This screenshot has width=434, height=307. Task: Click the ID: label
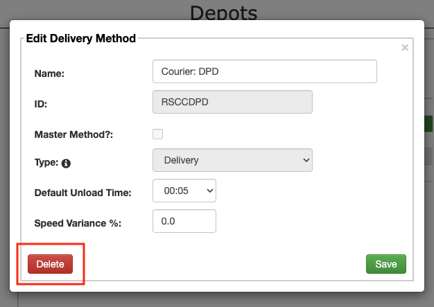tap(41, 104)
